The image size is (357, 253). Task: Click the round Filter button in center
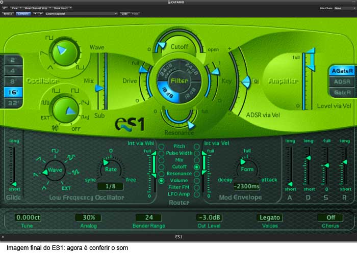pyautogui.click(x=180, y=81)
